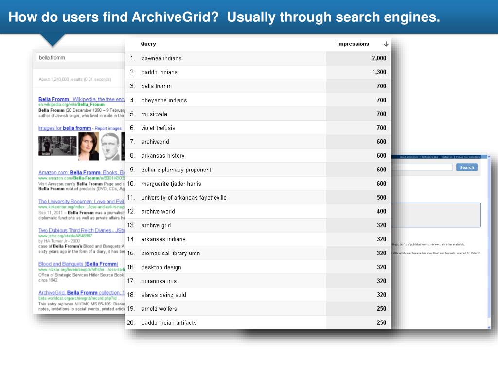Image resolution: width=498 pixels, height=373 pixels.
Task: Open 'Two Dubious Third Reich Diaries' result
Action: pos(82,231)
